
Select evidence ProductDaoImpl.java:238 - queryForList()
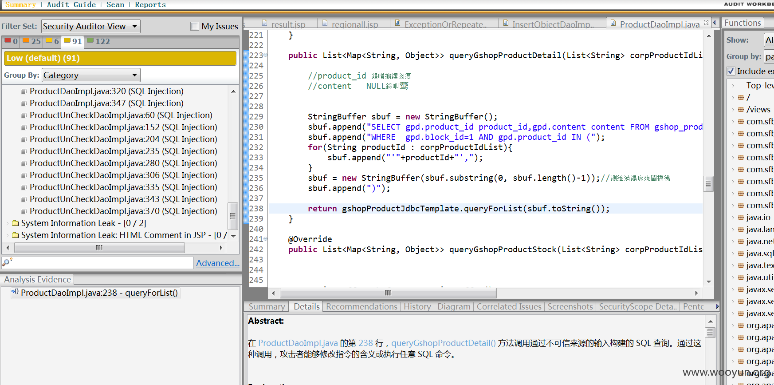[x=95, y=293]
